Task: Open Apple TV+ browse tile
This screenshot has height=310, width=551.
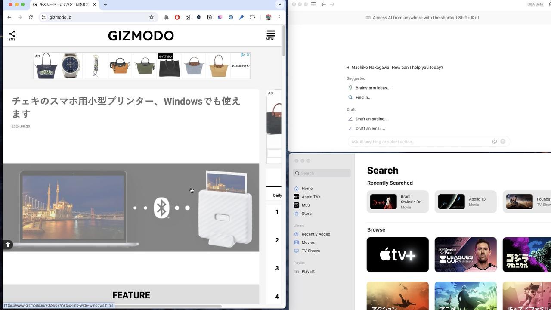Action: point(398,254)
